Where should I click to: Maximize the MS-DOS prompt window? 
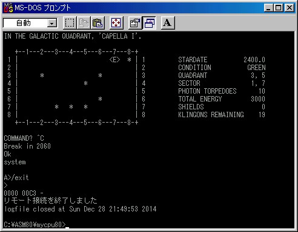[x=279, y=8]
